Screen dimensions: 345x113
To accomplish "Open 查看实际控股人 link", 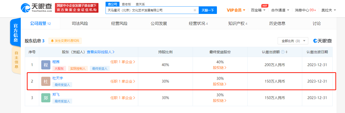I will click(x=100, y=52).
